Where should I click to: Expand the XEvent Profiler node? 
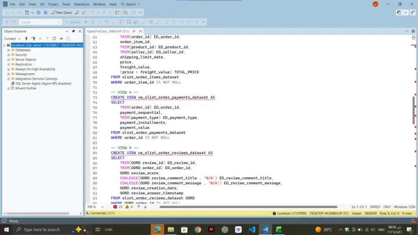coord(8,88)
